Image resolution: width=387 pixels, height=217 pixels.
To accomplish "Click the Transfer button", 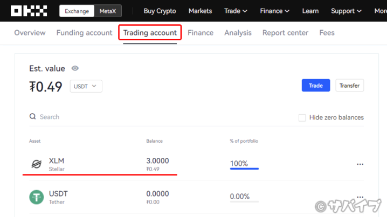I will click(349, 85).
